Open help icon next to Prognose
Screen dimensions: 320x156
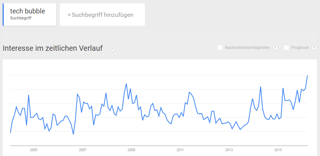coord(314,48)
